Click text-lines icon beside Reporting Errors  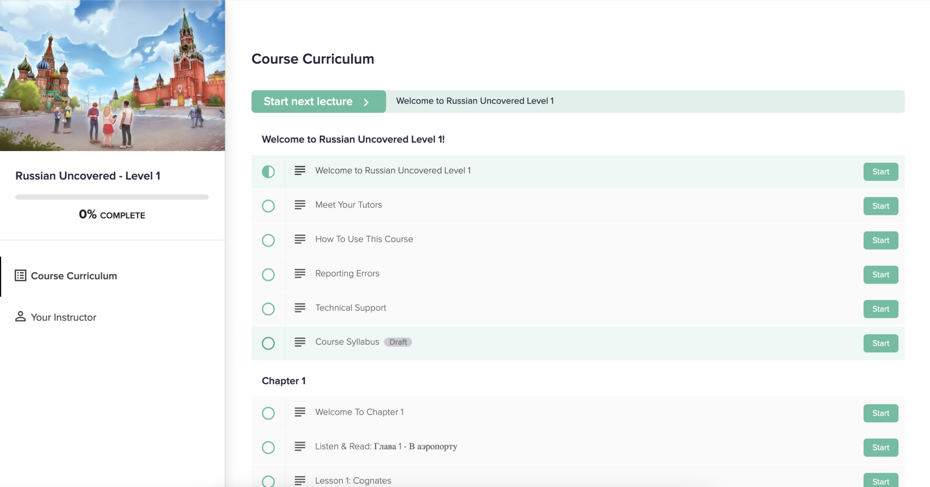(x=300, y=273)
